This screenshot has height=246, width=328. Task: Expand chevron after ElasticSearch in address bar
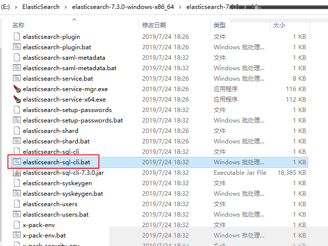(66, 7)
